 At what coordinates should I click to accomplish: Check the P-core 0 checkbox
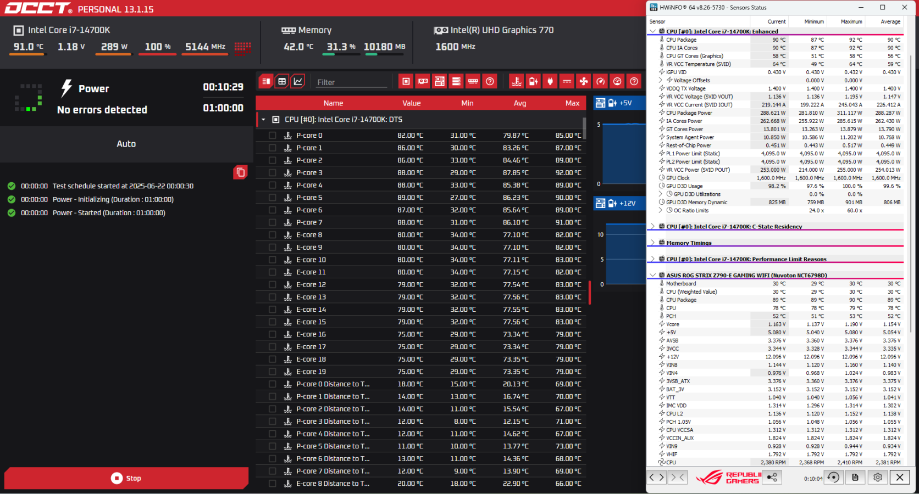[x=272, y=136]
